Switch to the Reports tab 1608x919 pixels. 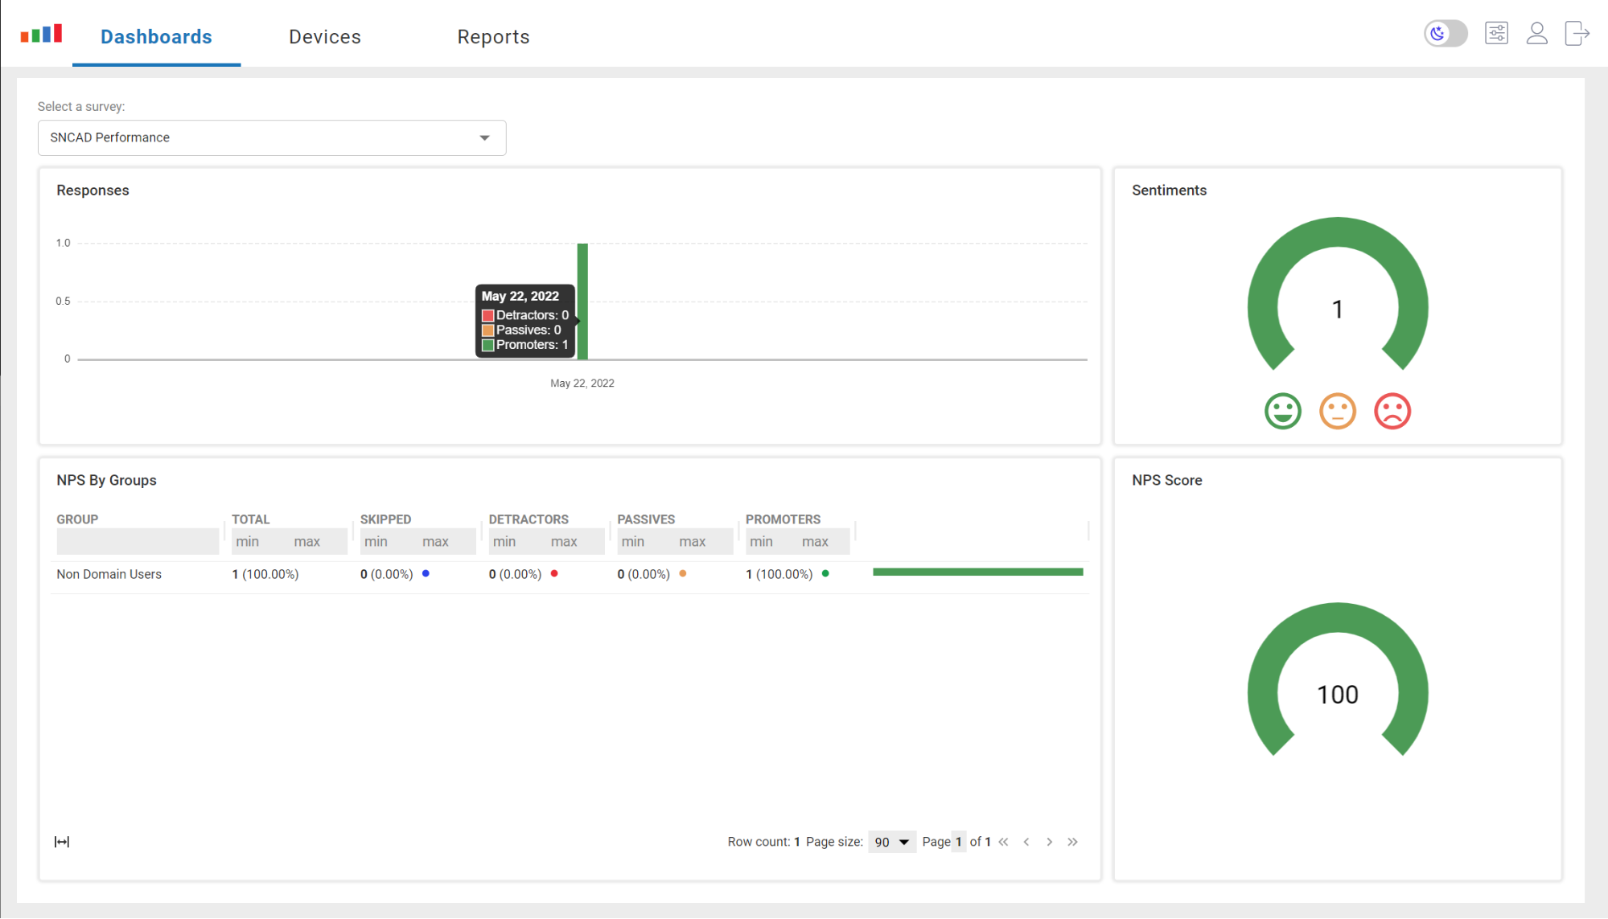(493, 37)
